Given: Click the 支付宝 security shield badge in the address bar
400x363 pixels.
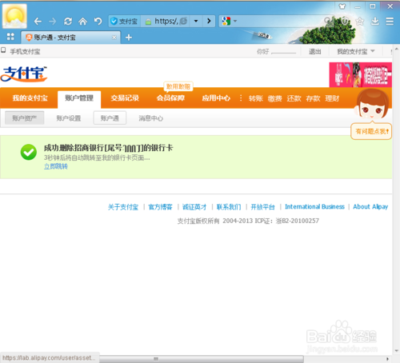Looking at the screenshot, I should pos(124,21).
